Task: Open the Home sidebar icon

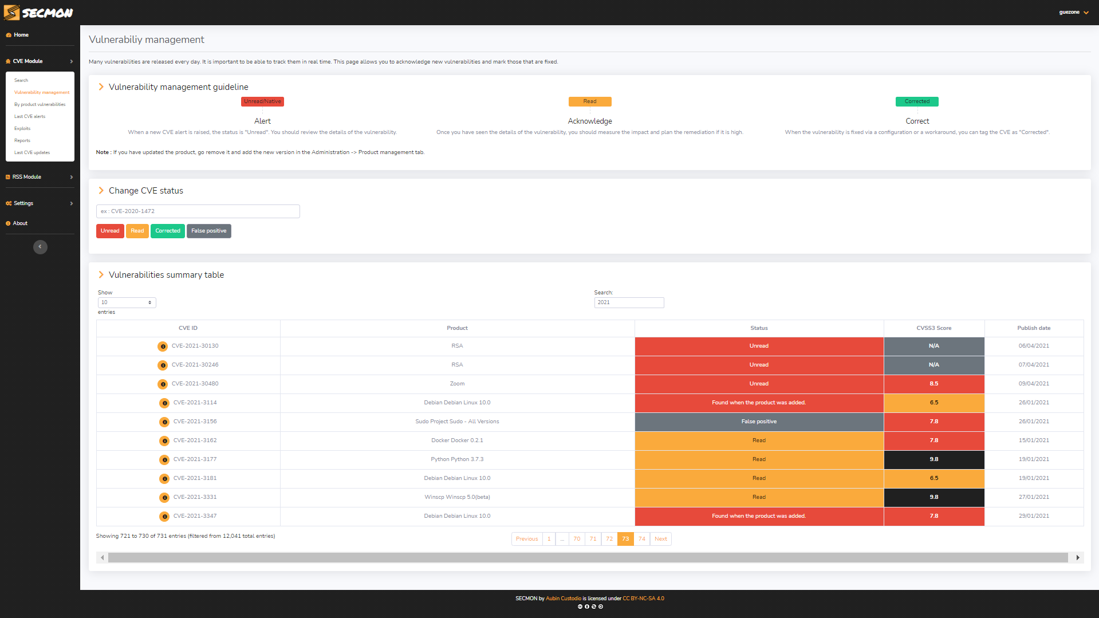Action: point(9,35)
